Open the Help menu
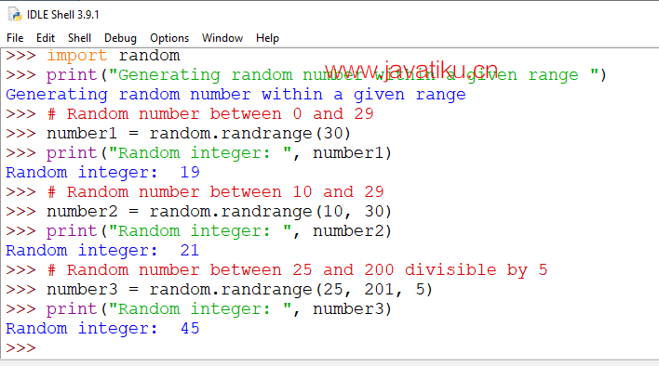This screenshot has width=659, height=366. tap(267, 38)
